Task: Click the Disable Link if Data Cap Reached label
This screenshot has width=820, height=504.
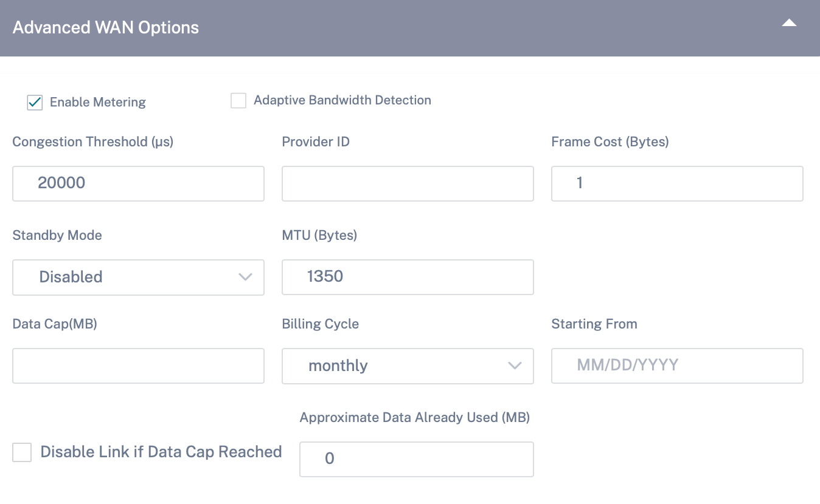Action: click(x=161, y=452)
